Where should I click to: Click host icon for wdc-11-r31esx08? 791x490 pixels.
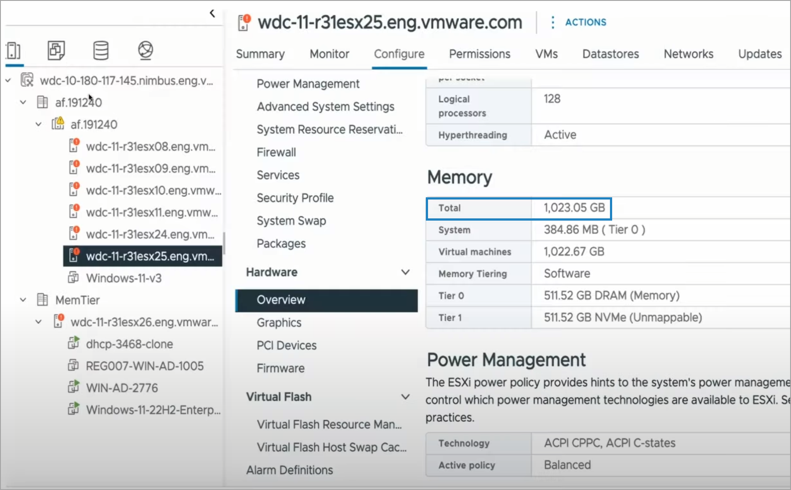click(x=74, y=145)
